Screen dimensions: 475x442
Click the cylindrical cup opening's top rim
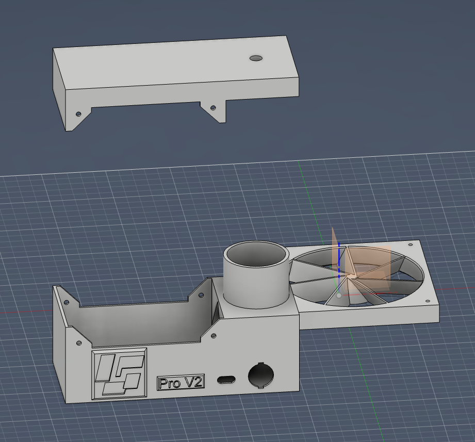tap(257, 254)
